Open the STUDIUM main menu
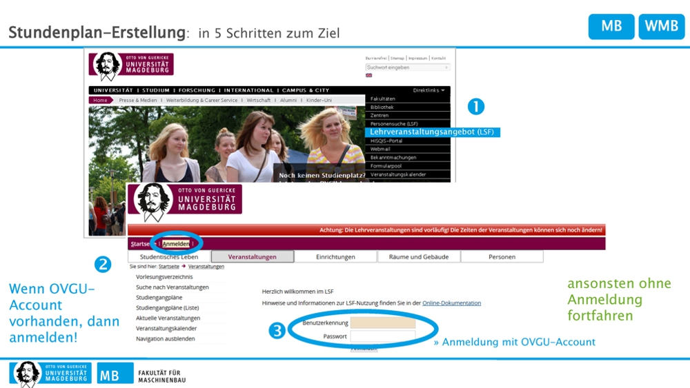Image resolution: width=690 pixels, height=388 pixels. (x=156, y=90)
